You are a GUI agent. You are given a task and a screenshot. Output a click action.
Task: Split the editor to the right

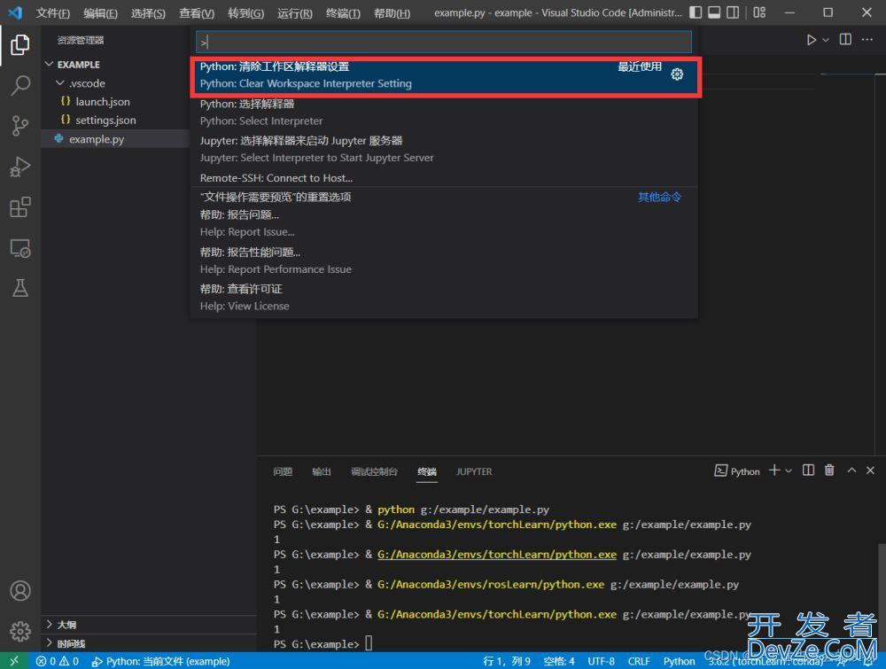(845, 39)
